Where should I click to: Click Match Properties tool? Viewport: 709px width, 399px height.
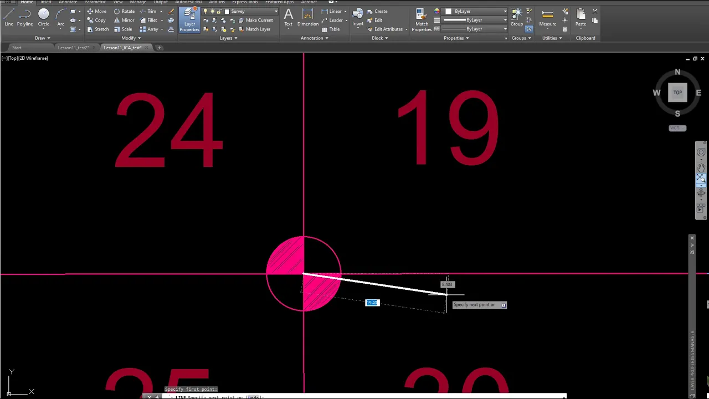pyautogui.click(x=422, y=20)
